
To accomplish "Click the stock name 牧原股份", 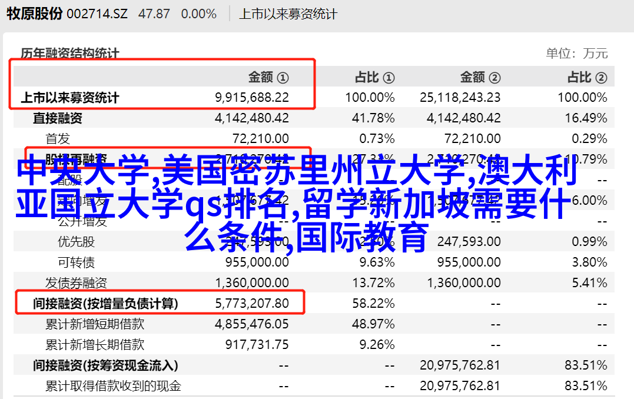I will pyautogui.click(x=35, y=14).
